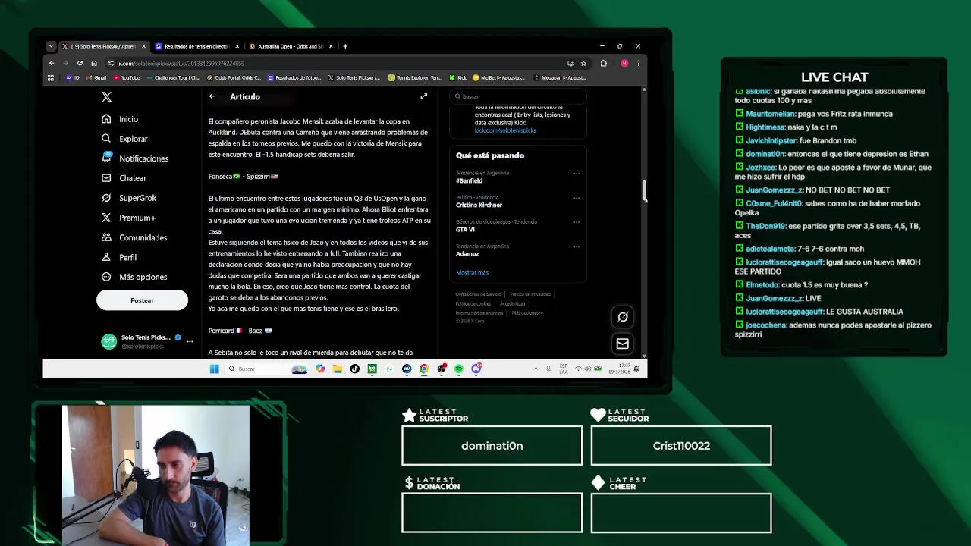The image size is (971, 546).
Task: Click Mostrar más under trends
Action: pos(472,272)
